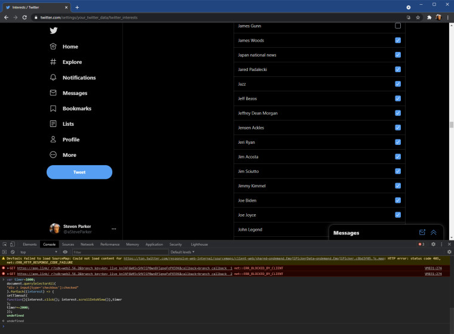
Task: Uncheck Japan national news interest
Action: pyautogui.click(x=398, y=55)
